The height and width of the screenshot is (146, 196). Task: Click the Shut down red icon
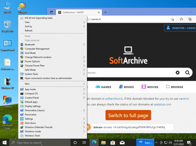tap(22, 123)
